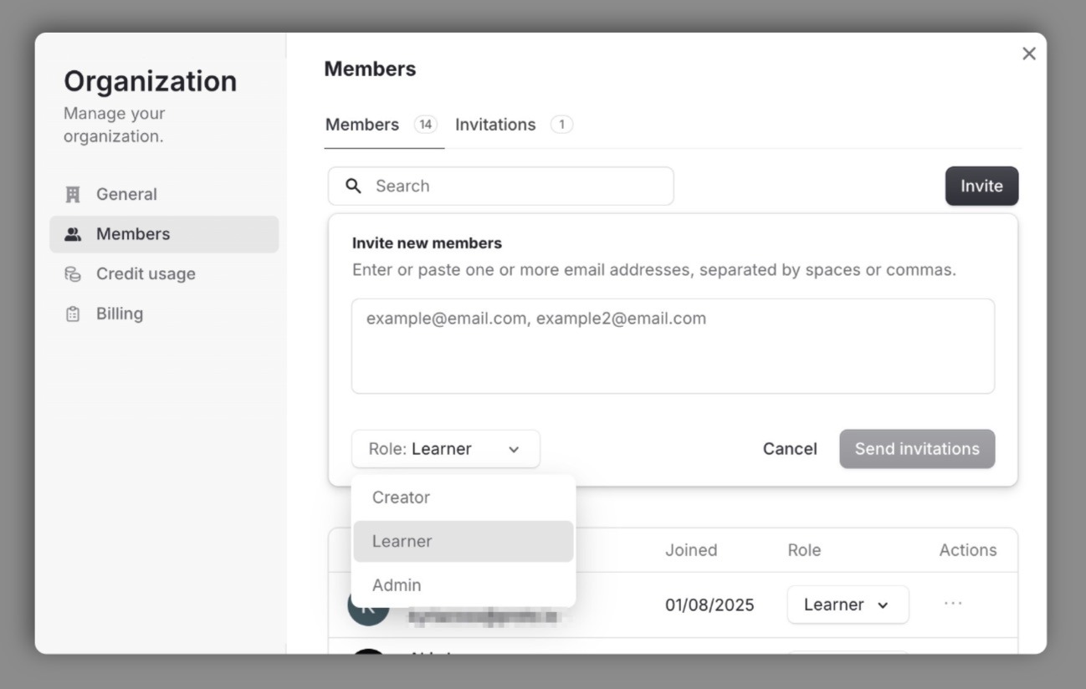Click the General building icon in sidebar

74,193
